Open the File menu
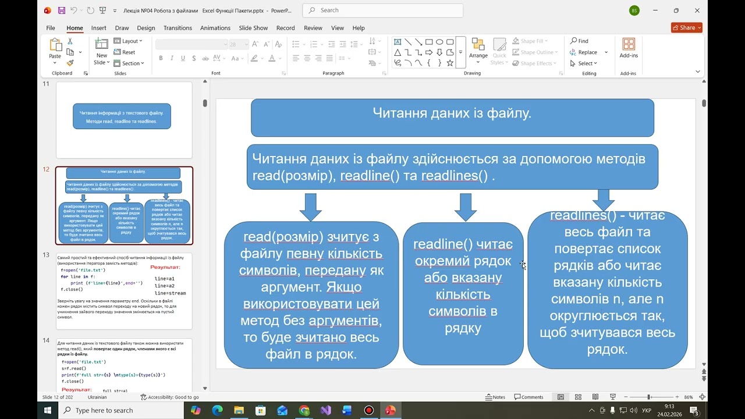 click(51, 28)
